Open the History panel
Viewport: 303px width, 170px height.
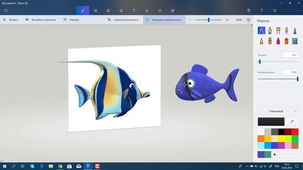click(x=275, y=10)
